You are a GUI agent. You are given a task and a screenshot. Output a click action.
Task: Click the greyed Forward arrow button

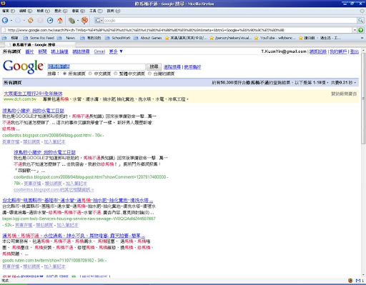pos(18,21)
